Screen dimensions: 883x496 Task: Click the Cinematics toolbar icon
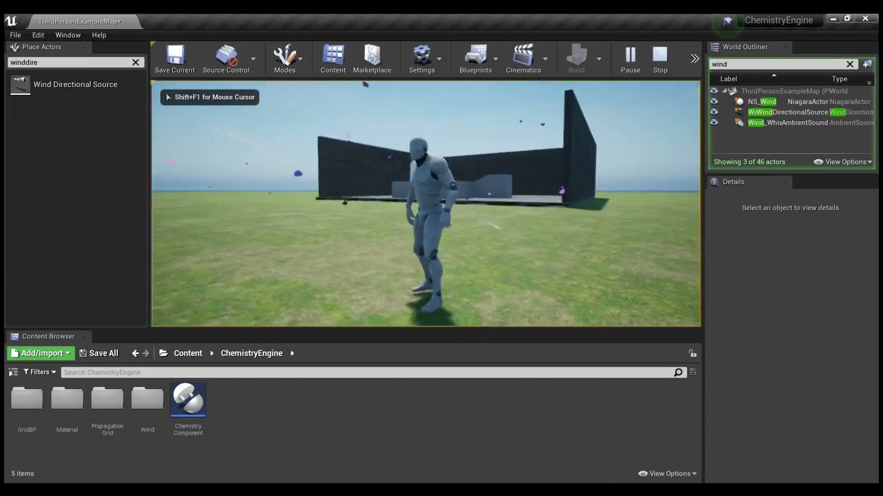pos(523,59)
